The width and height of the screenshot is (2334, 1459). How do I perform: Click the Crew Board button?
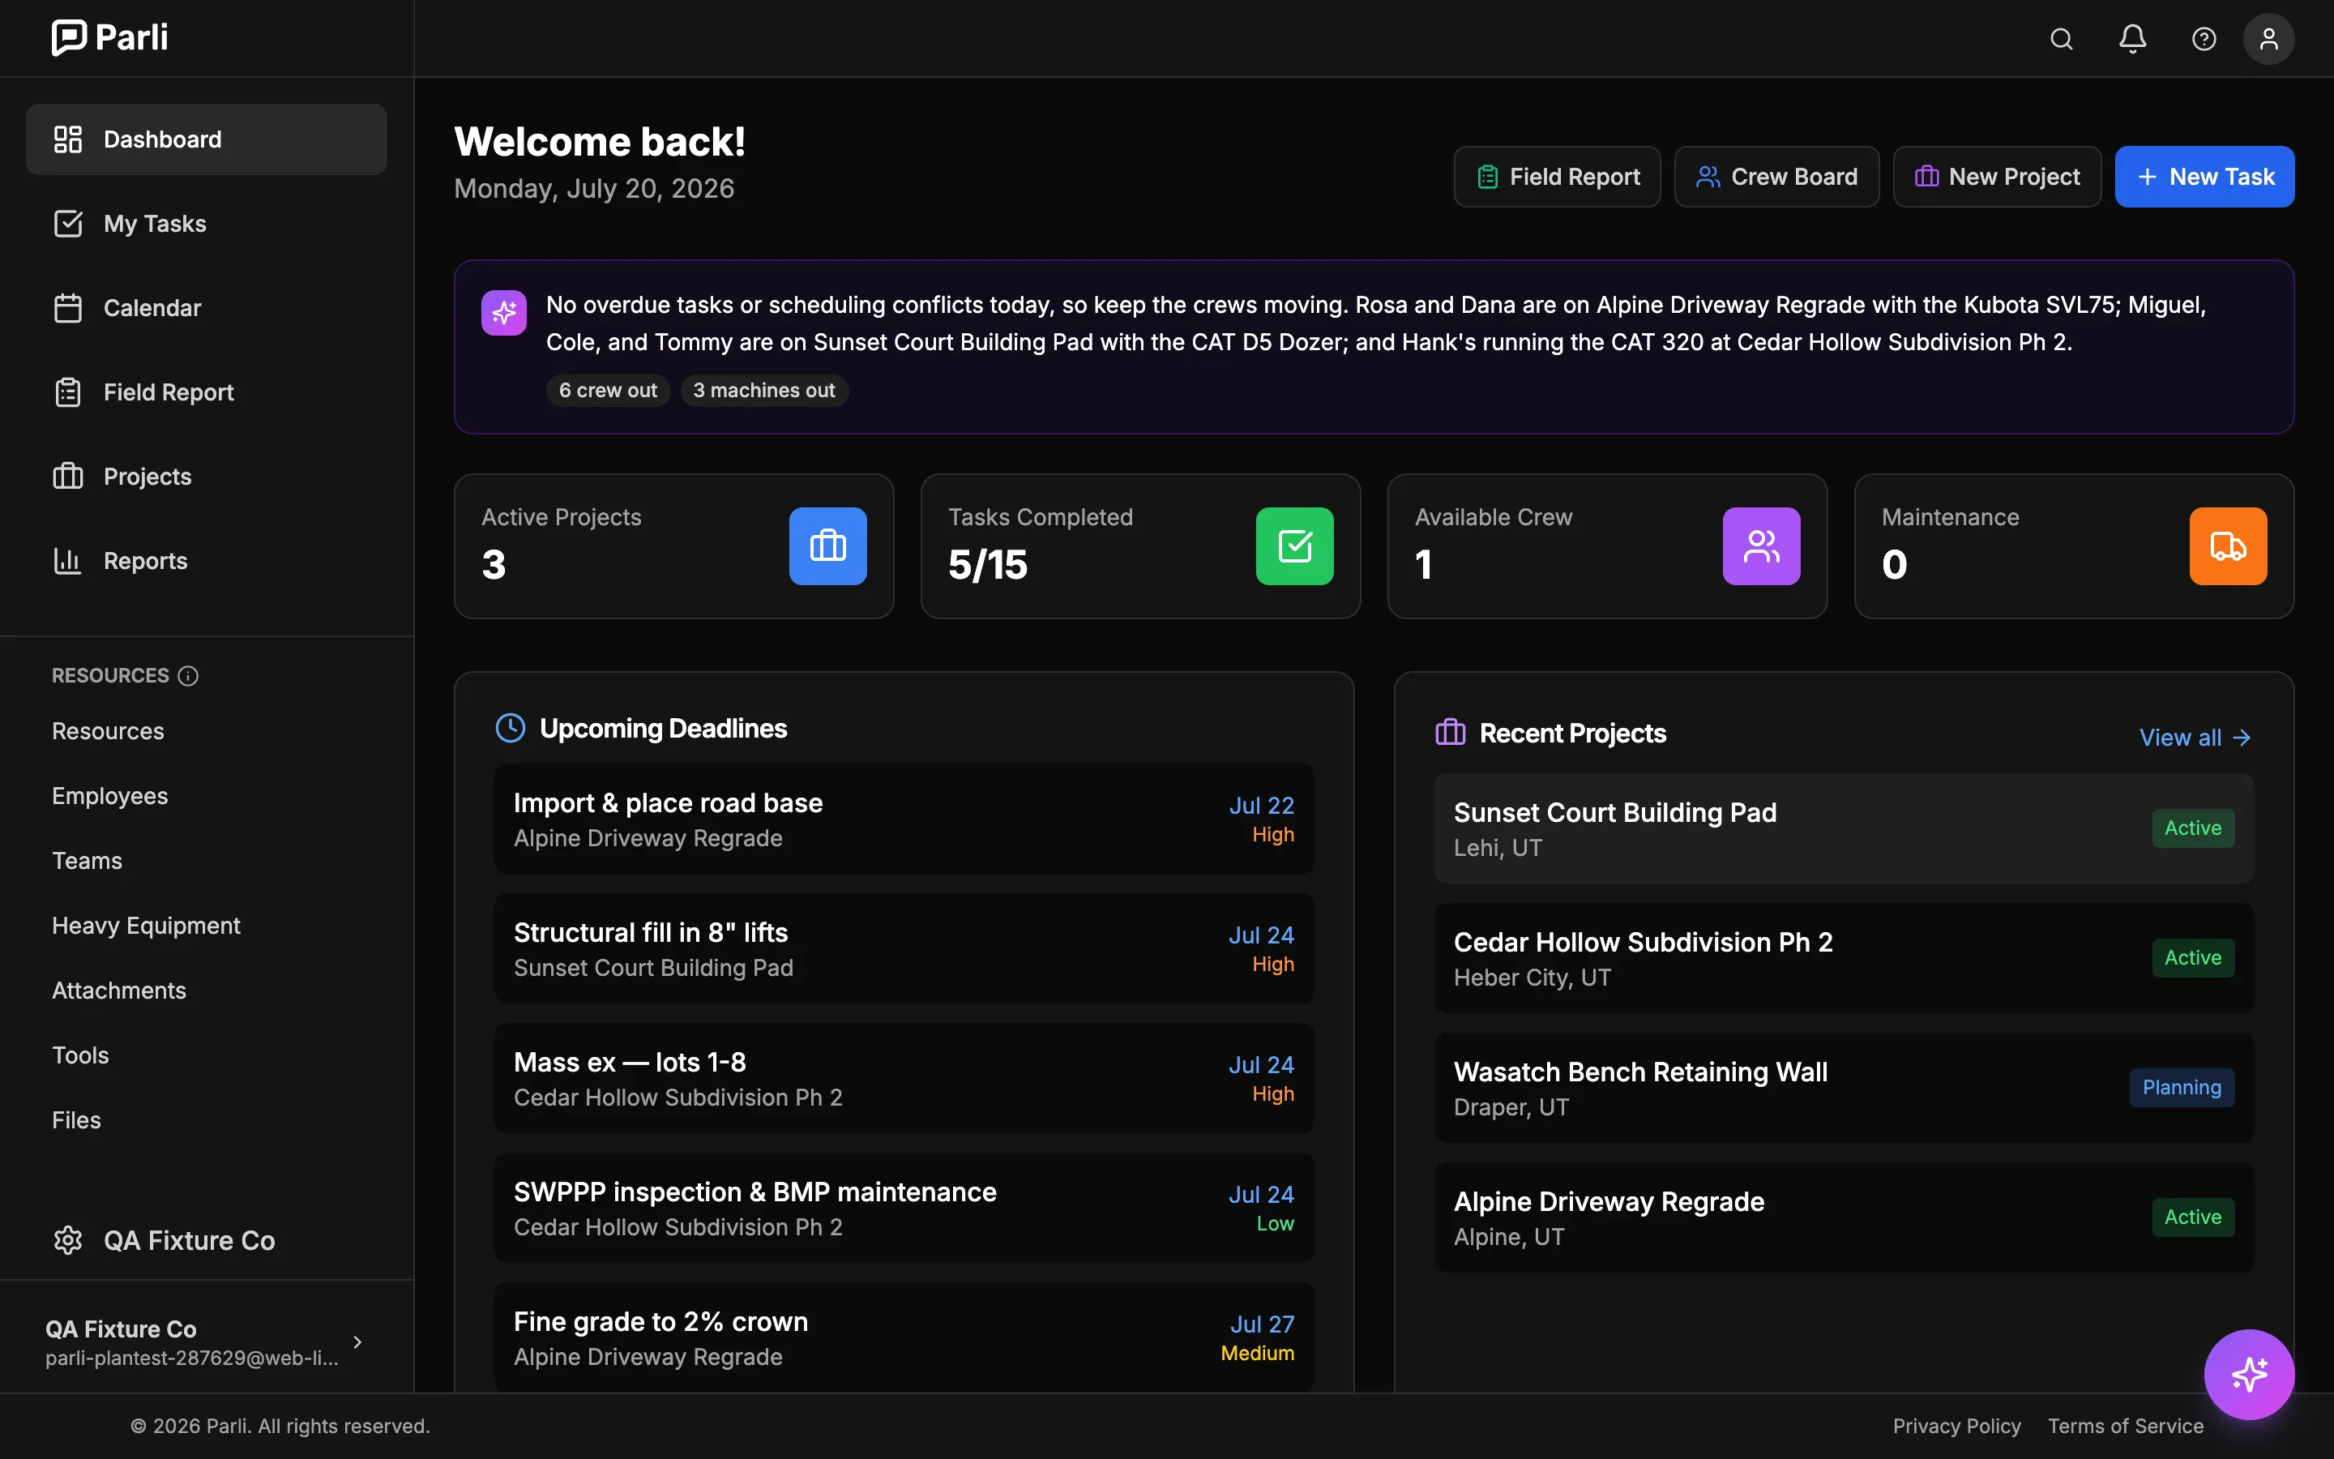[x=1776, y=177]
